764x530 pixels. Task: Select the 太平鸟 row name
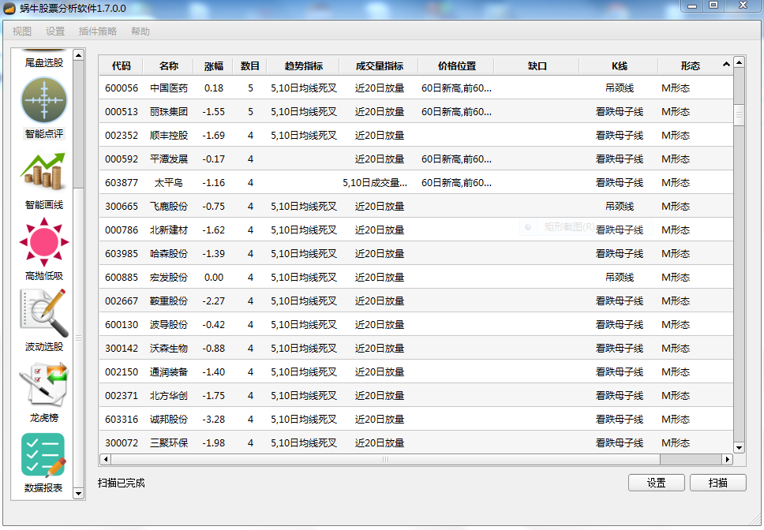pyautogui.click(x=169, y=182)
